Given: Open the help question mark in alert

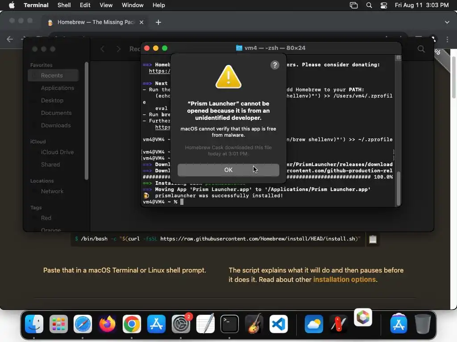Looking at the screenshot, I should (x=274, y=65).
